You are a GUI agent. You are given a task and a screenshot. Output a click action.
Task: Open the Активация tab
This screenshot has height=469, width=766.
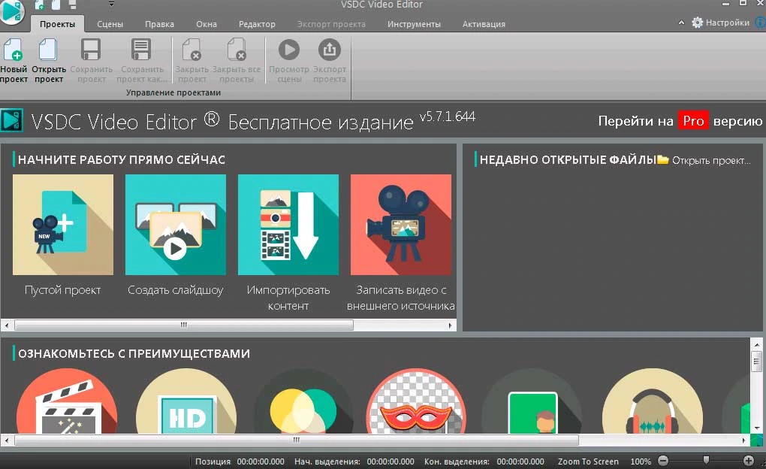click(484, 24)
